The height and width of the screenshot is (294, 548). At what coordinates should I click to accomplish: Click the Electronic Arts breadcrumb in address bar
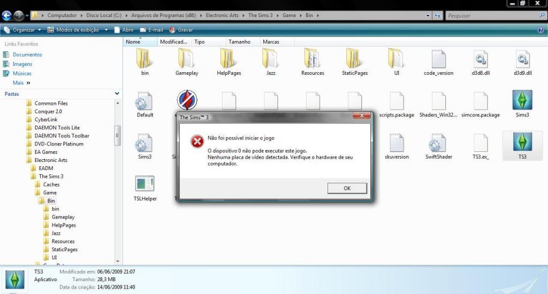pyautogui.click(x=222, y=16)
